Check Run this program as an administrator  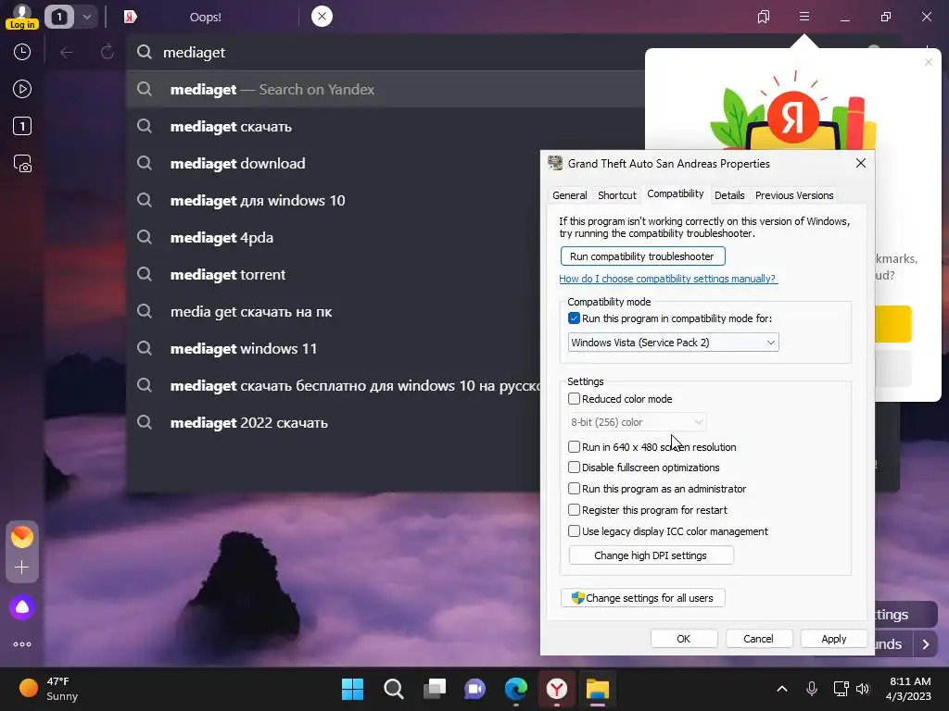574,489
